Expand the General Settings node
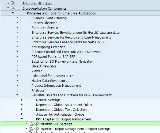 22,100
